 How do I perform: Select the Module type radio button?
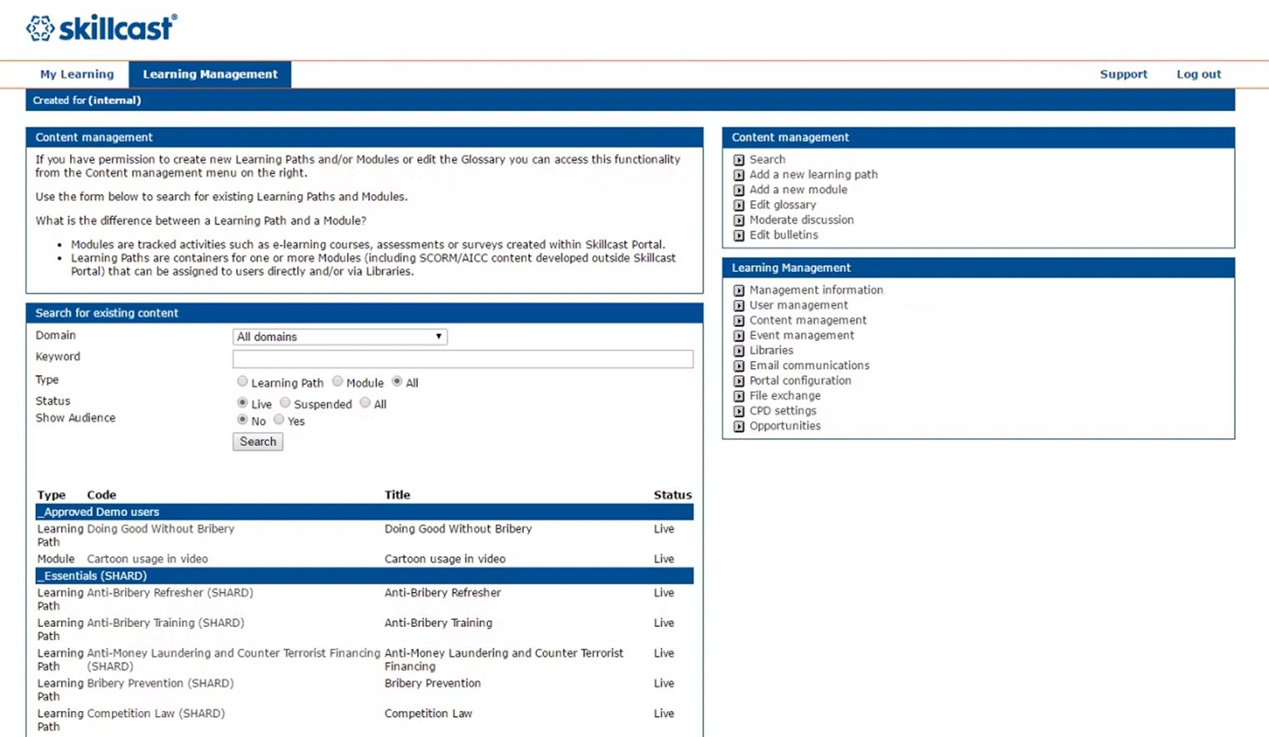pos(337,381)
